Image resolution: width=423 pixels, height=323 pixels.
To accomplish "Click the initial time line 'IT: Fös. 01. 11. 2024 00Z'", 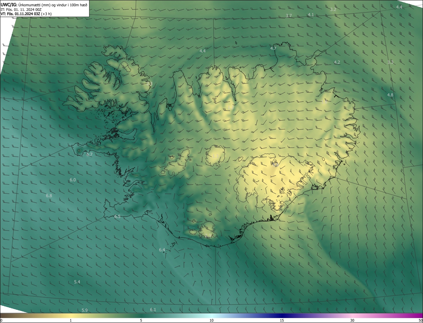I will (x=21, y=10).
